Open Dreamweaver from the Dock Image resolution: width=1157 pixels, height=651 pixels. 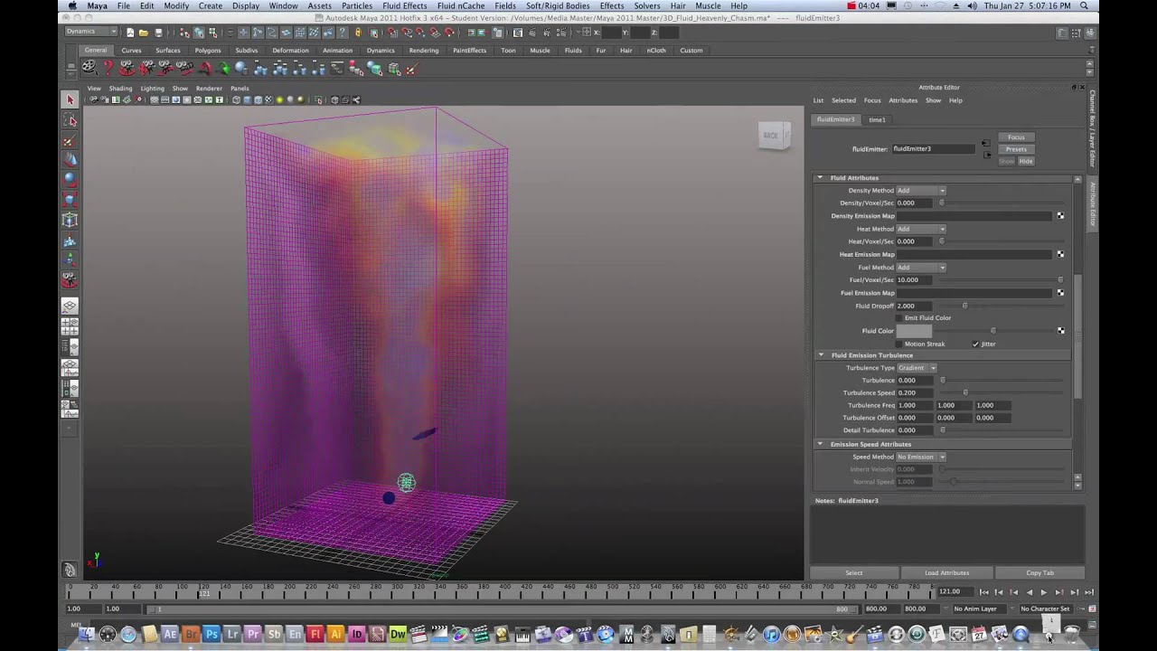pos(398,635)
